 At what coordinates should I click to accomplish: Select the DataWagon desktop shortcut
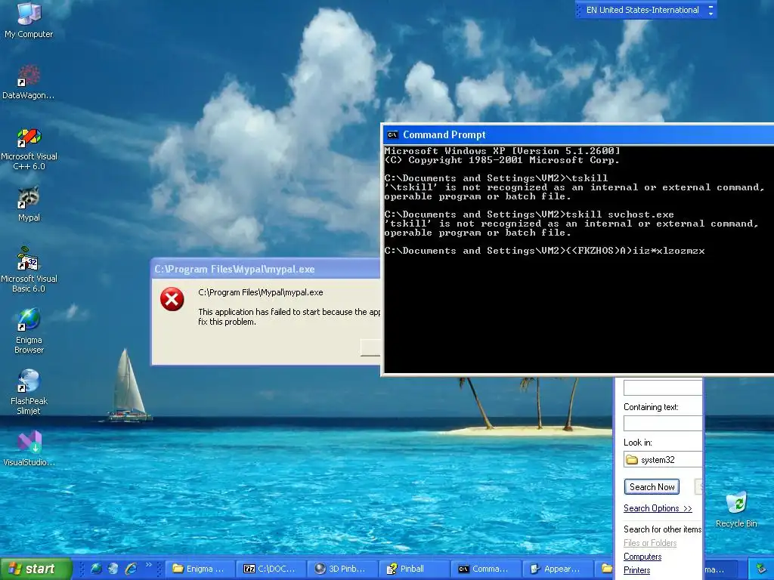[29, 82]
